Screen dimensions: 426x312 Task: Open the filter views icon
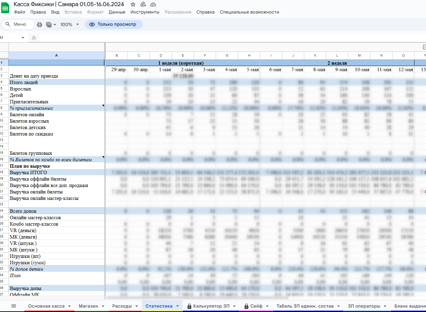click(x=51, y=24)
